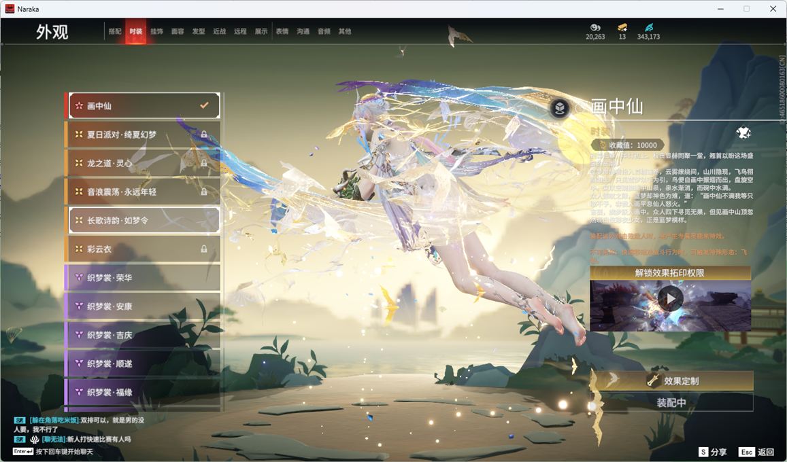The height and width of the screenshot is (462, 787).
Task: Choose the 织梦裳·顺遂 outfit
Action: [143, 363]
